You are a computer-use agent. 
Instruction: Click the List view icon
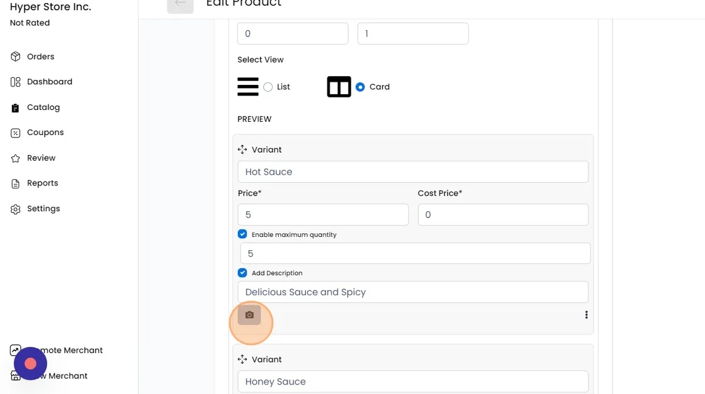coord(248,87)
